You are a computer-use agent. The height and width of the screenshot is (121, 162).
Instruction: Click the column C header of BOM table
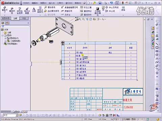point(110,43)
